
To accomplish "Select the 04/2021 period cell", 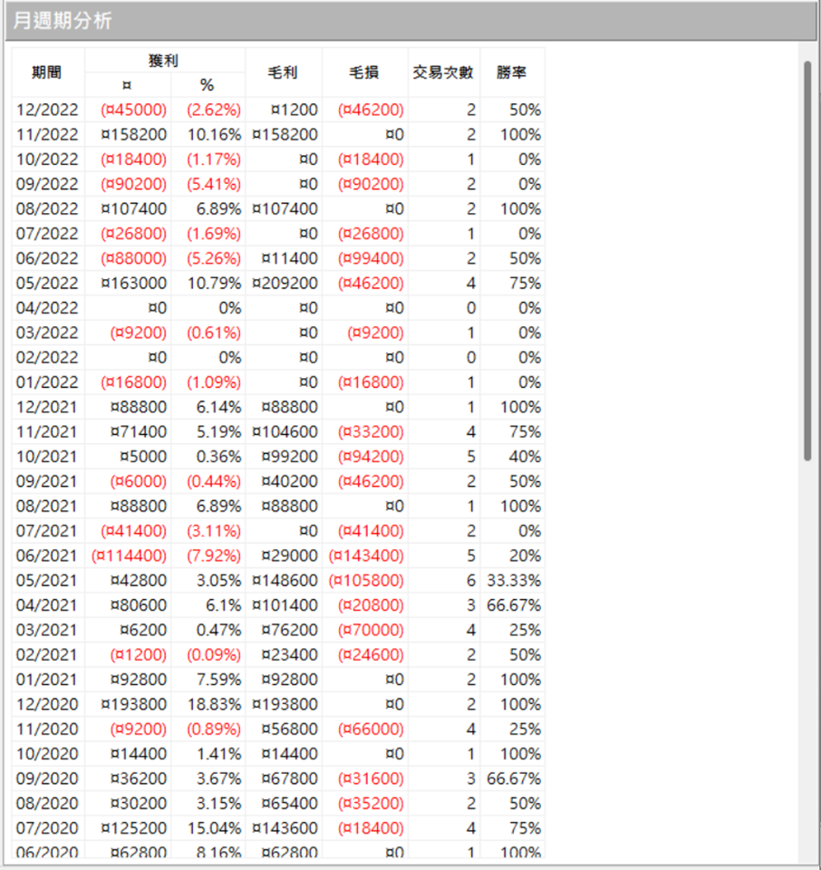I will [x=48, y=605].
